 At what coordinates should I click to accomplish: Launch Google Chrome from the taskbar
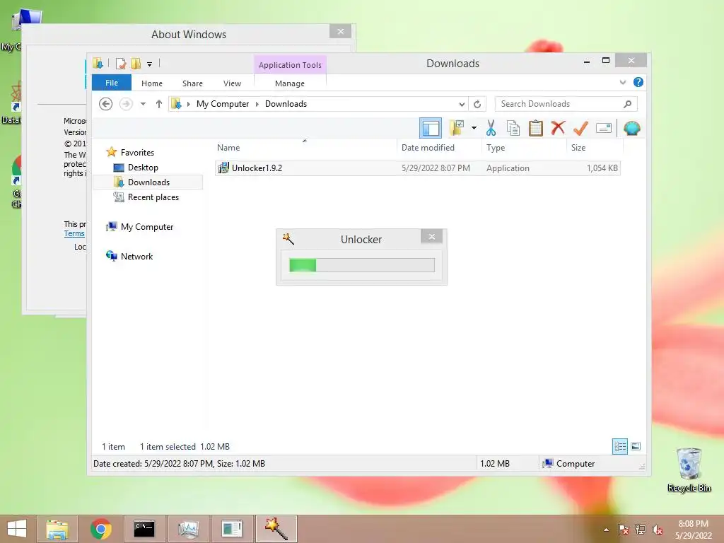[x=100, y=529]
